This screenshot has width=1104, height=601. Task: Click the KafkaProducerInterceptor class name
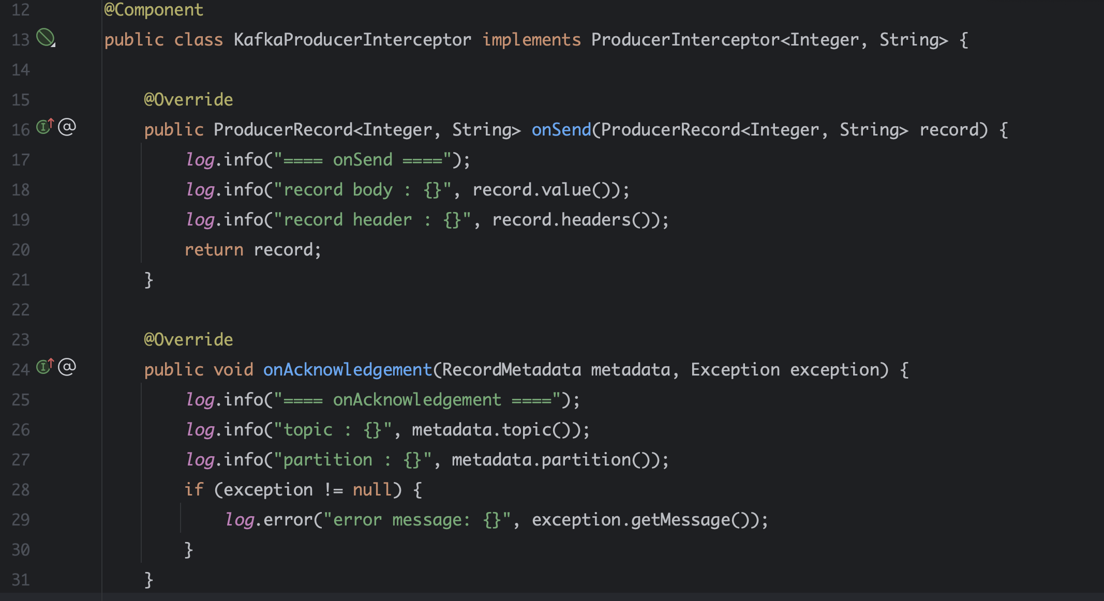pos(352,40)
